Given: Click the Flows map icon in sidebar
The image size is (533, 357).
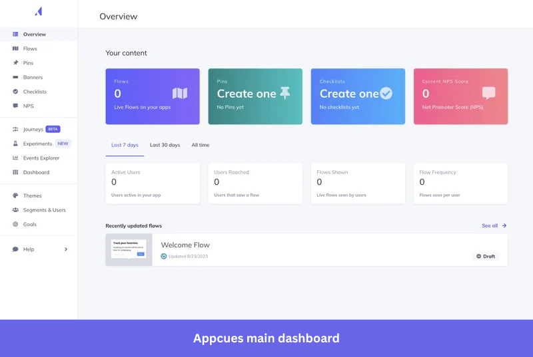Looking at the screenshot, I should pos(15,49).
